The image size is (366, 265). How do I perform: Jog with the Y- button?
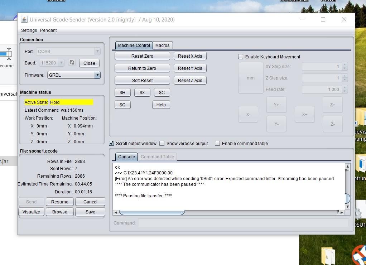click(x=276, y=124)
